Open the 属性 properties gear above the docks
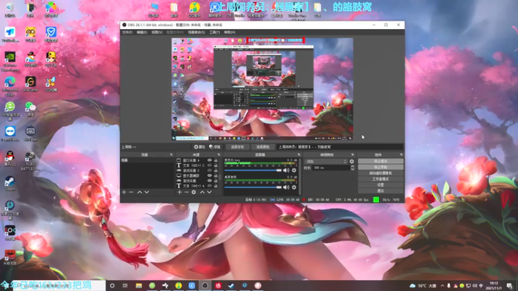Screen dimensions: 518x291 tap(199, 147)
